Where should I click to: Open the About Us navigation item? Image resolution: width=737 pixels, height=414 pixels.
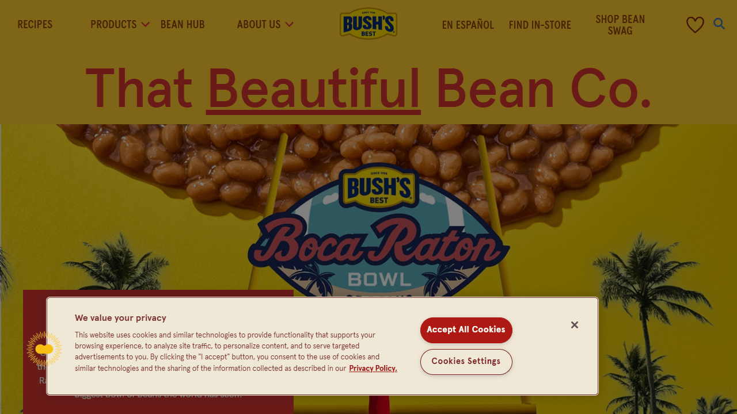[259, 24]
